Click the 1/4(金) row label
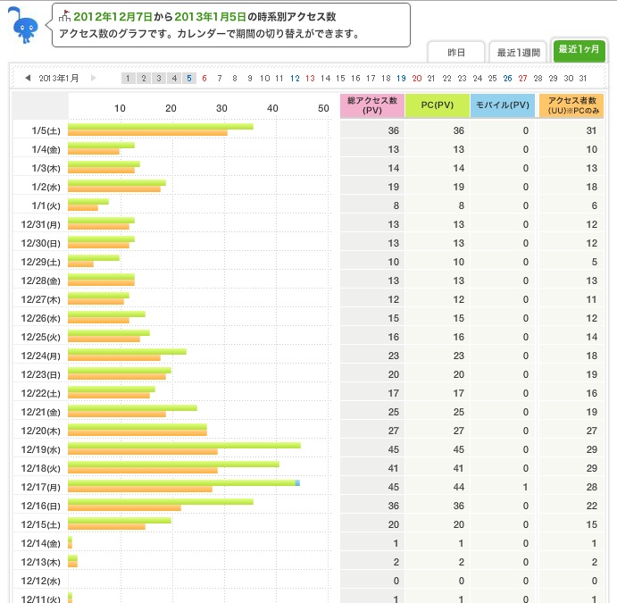 tap(46, 149)
